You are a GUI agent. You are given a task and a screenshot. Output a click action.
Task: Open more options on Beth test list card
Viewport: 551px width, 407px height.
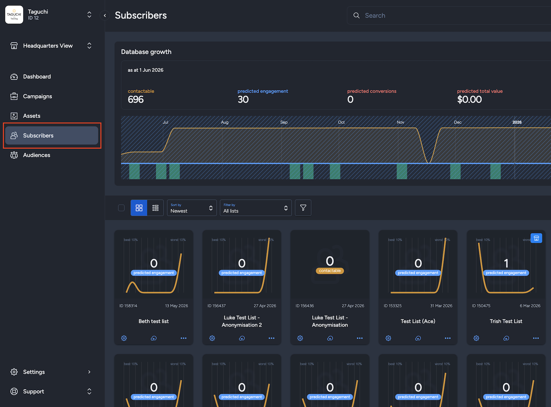coord(183,338)
